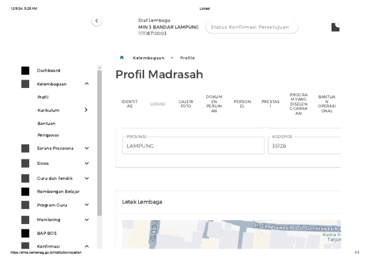Expand the Kurikulum submenu arrow
The width and height of the screenshot is (370, 261).
tap(86, 110)
